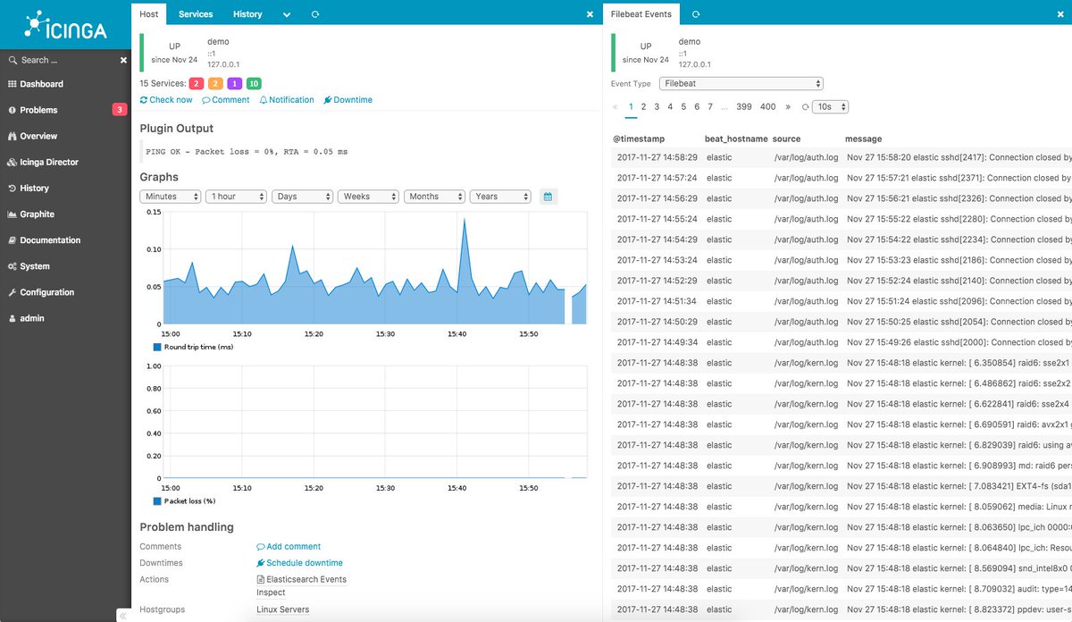The height and width of the screenshot is (622, 1072).
Task: Open the 10s refresh interval dropdown
Action: tap(830, 106)
